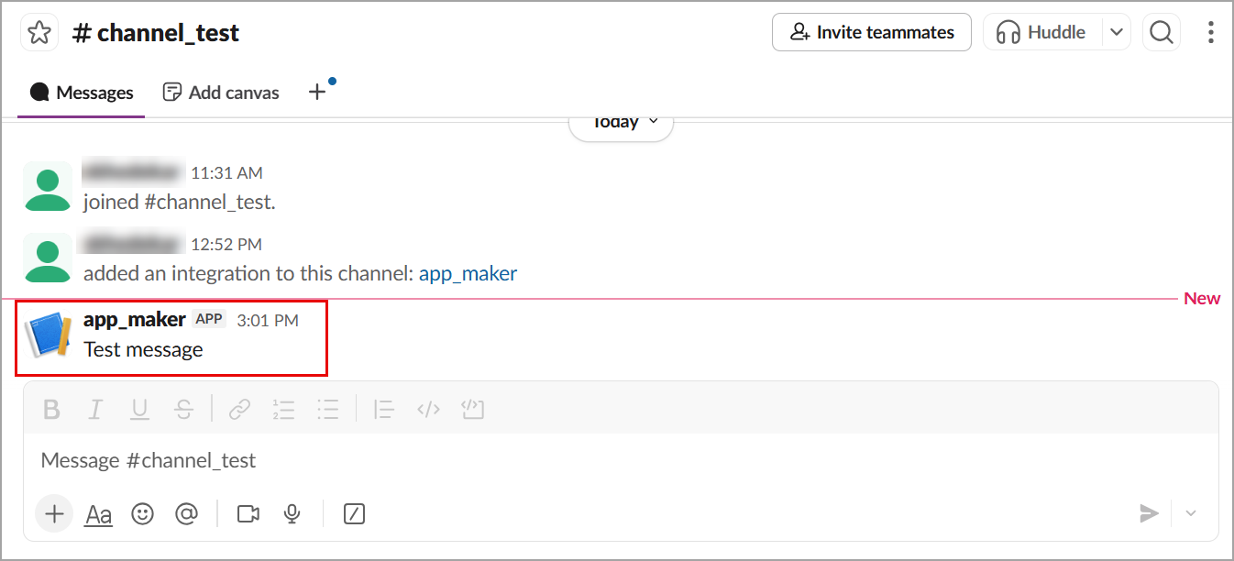Image resolution: width=1234 pixels, height=561 pixels.
Task: Start an ordered numbered list
Action: [x=283, y=410]
